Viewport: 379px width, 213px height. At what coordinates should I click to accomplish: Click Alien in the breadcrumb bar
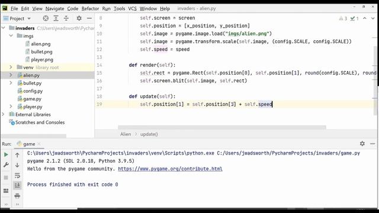click(x=126, y=134)
